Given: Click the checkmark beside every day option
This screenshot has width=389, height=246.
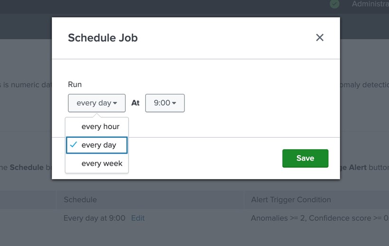Looking at the screenshot, I should [x=74, y=145].
